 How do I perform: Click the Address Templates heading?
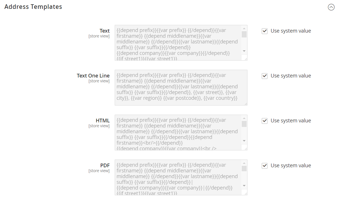tap(33, 7)
